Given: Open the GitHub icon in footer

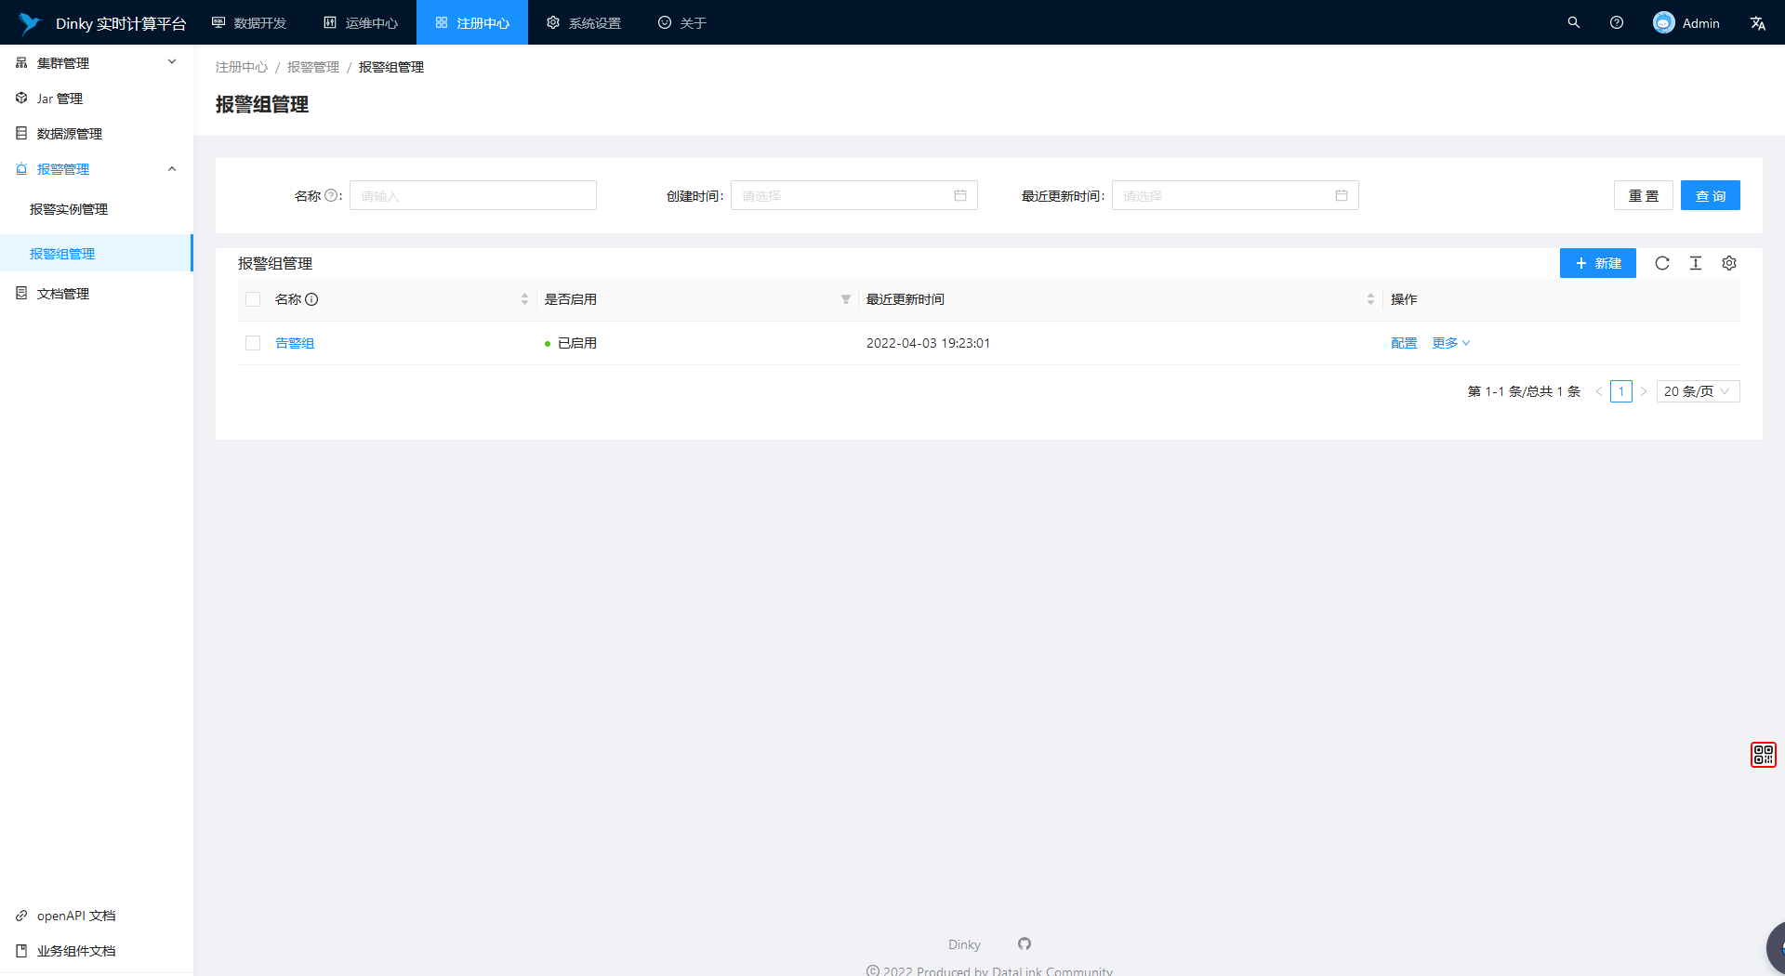Looking at the screenshot, I should coord(1025,943).
